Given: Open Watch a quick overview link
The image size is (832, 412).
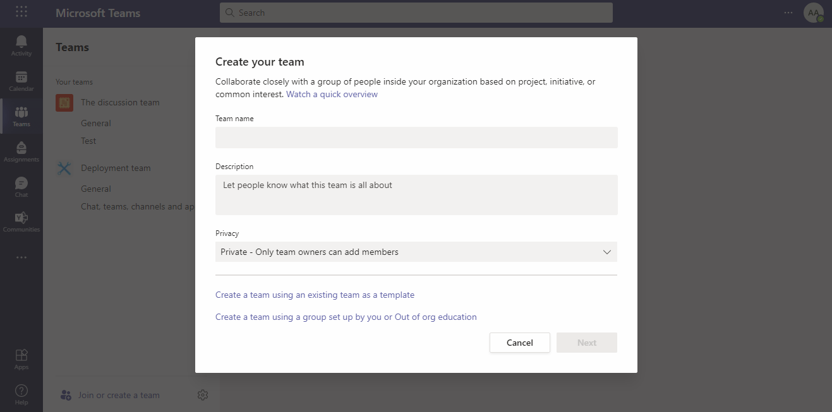Looking at the screenshot, I should tap(332, 94).
